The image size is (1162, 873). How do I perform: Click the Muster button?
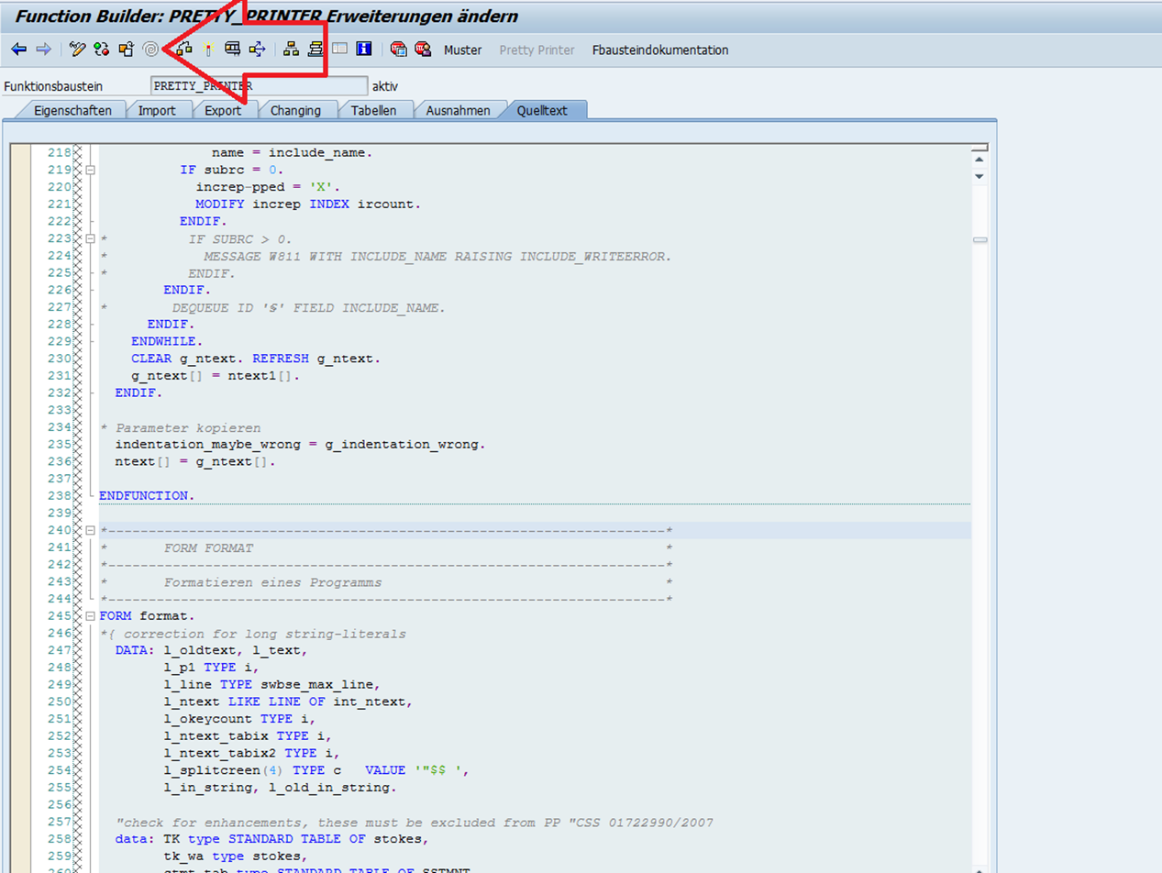(x=462, y=50)
